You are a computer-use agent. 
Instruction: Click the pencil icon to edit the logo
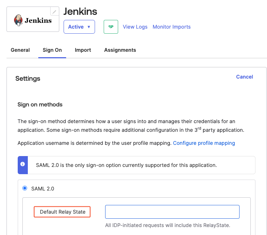pyautogui.click(x=54, y=12)
